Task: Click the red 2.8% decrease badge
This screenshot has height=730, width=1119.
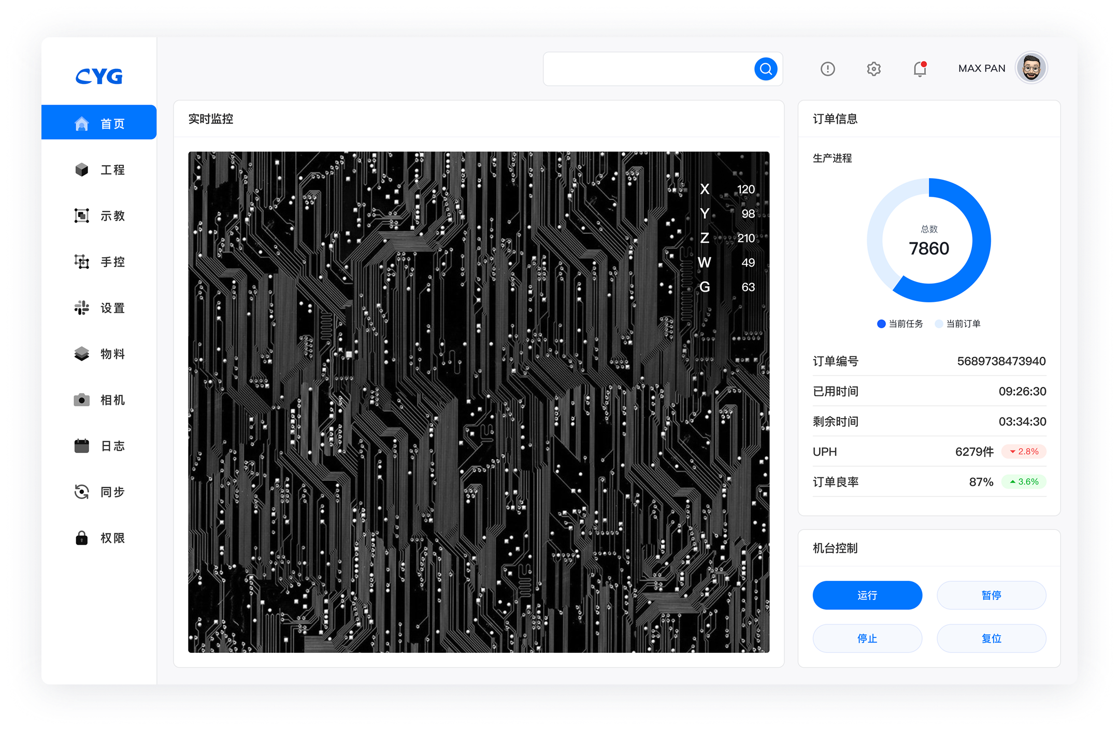Action: coord(1024,451)
